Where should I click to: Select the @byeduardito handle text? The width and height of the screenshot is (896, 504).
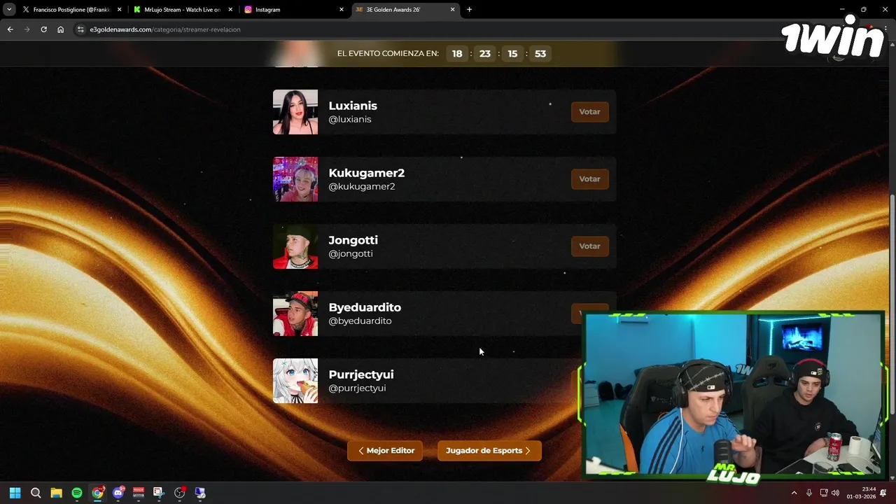[360, 321]
